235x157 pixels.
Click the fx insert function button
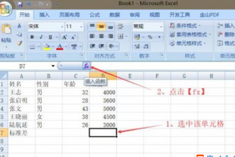86,66
